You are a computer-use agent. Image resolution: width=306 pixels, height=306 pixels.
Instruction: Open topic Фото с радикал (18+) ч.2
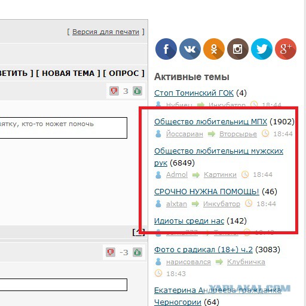point(203,250)
